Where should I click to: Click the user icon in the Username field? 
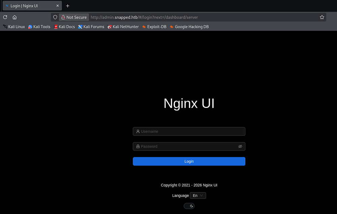tap(138, 132)
